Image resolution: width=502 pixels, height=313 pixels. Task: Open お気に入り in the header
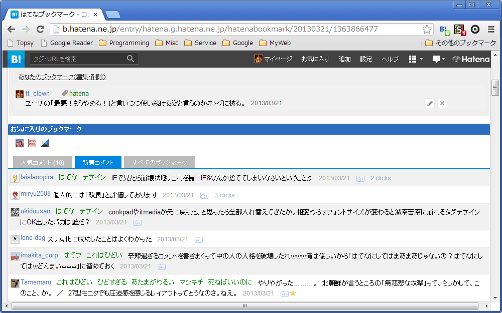[x=315, y=59]
